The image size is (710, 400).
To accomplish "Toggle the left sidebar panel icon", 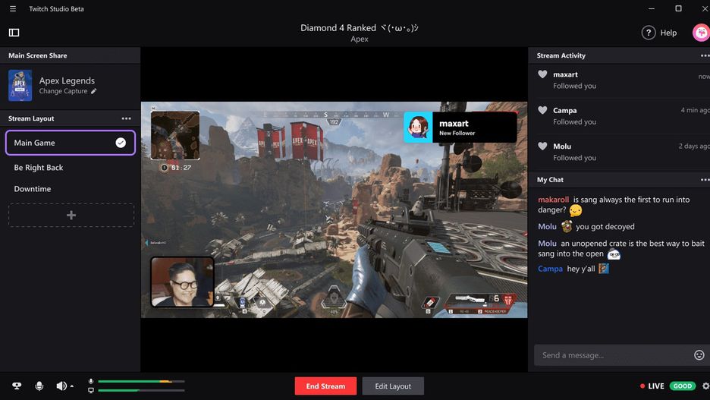I will tap(14, 32).
